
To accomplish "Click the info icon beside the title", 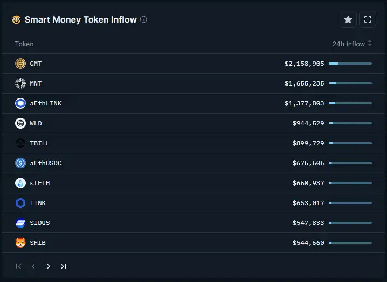I will [143, 19].
